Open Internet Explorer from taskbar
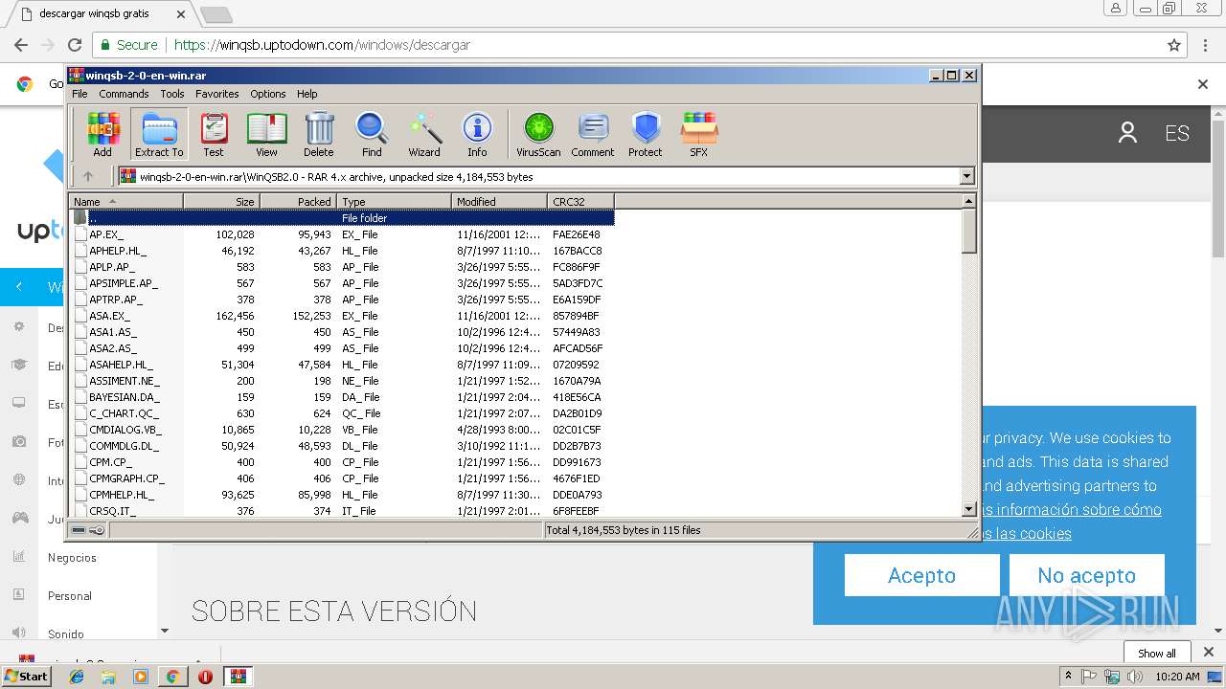 [x=77, y=677]
